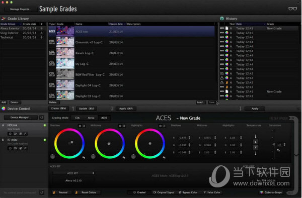Open Manage Projects dialog

[x=20, y=9]
